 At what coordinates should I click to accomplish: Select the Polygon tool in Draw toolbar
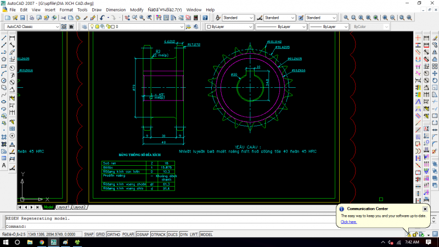click(4, 59)
